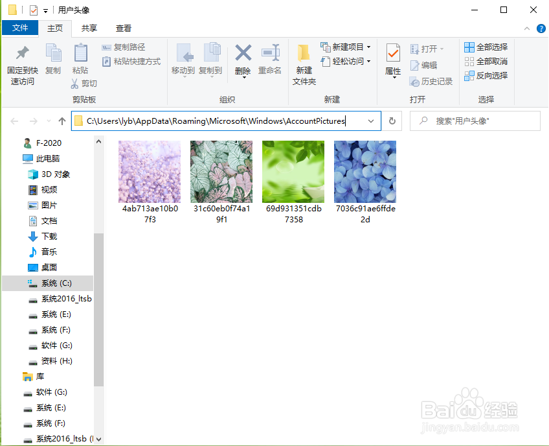Click 粘贴快捷方式 paste shortcut
The width and height of the screenshot is (549, 446).
(131, 62)
